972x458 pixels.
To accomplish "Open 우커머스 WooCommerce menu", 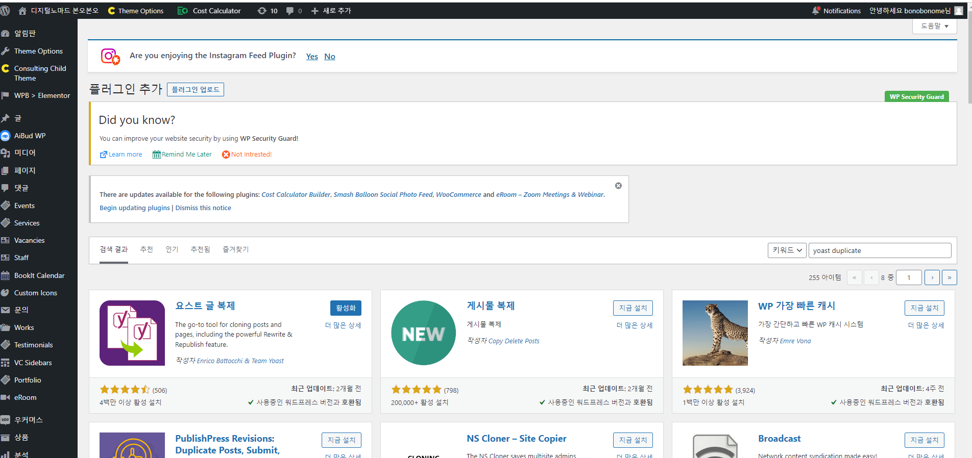I will point(28,420).
